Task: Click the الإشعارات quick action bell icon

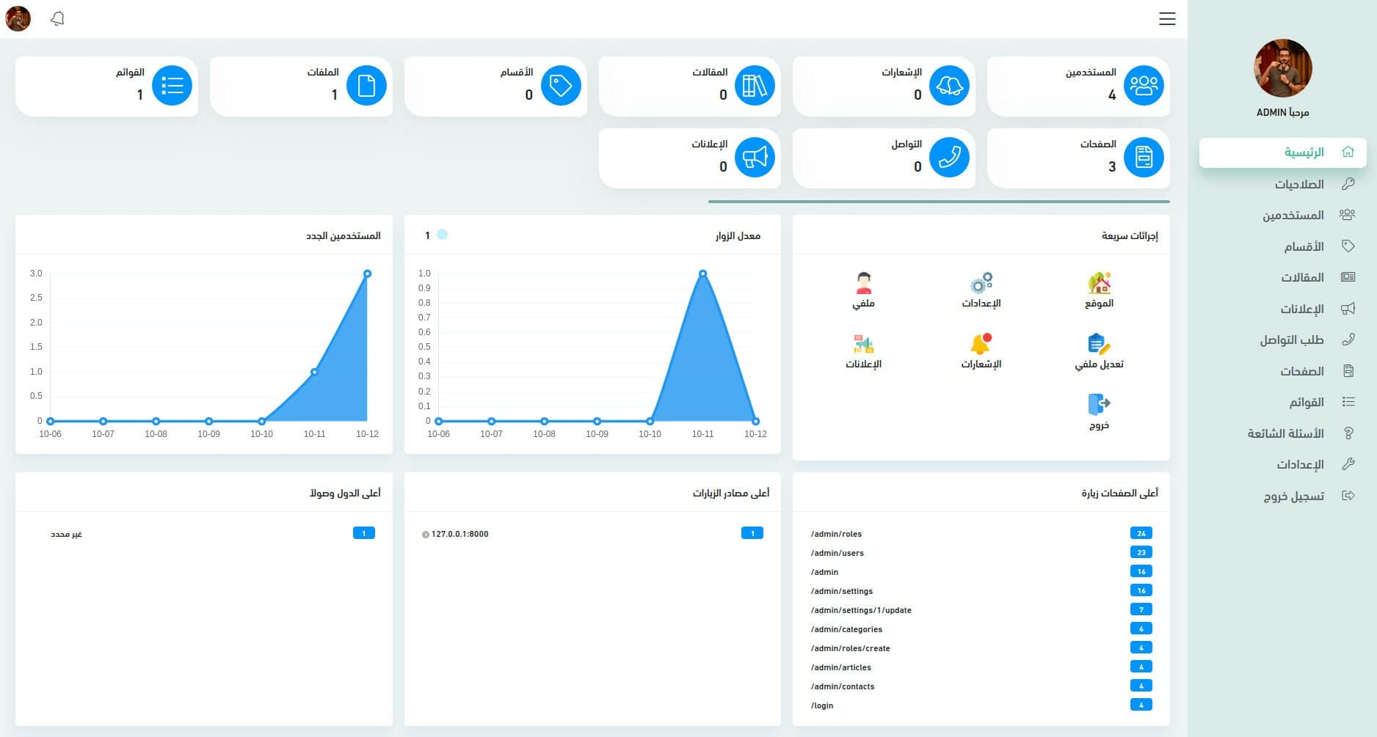Action: [981, 344]
